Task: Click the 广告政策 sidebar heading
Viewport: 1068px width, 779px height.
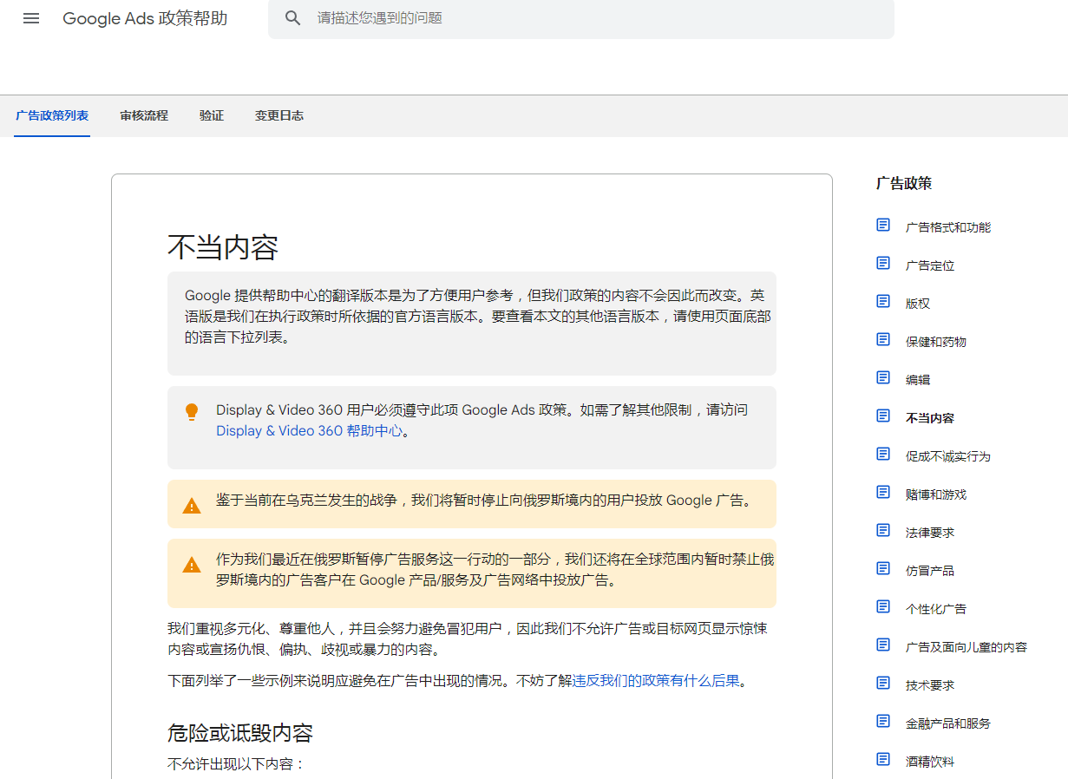Action: pyautogui.click(x=904, y=183)
